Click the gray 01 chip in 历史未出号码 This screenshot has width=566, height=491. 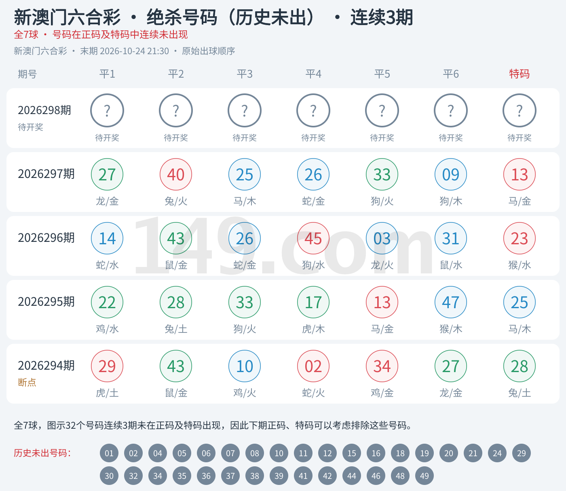point(109,453)
